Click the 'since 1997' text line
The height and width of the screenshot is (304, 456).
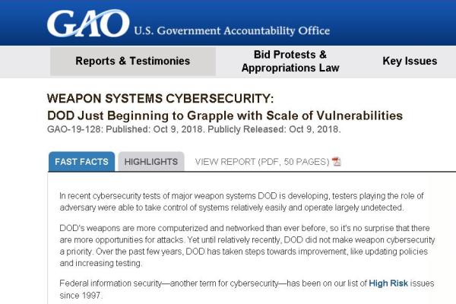pos(81,296)
